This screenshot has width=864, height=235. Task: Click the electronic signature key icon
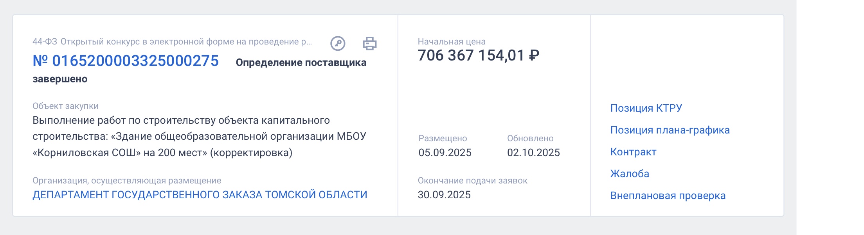pos(338,43)
